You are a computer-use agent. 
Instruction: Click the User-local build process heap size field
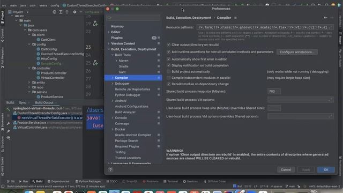click(x=274, y=108)
